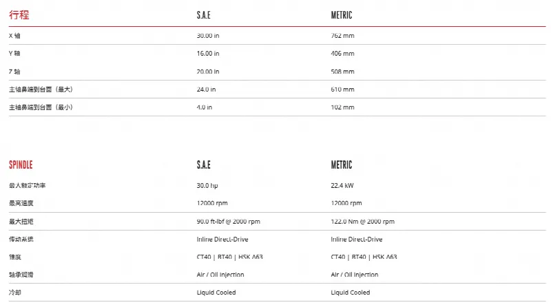
Task: Click the 4.0 in minimum spindle distance
Action: (204, 107)
